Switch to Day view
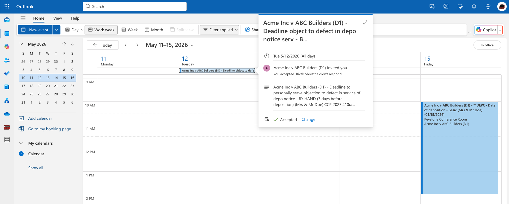Image resolution: width=509 pixels, height=204 pixels. [x=72, y=30]
